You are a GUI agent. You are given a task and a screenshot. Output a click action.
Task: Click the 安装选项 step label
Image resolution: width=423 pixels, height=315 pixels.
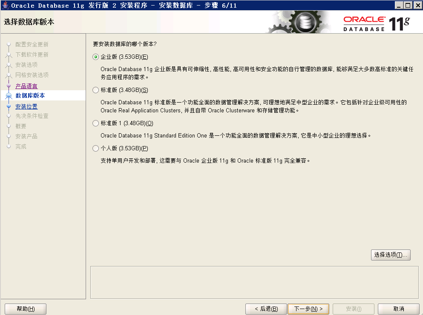point(26,65)
